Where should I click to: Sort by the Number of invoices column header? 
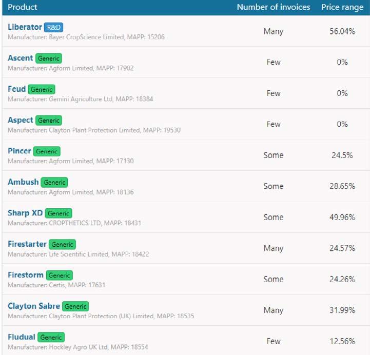[x=274, y=7]
